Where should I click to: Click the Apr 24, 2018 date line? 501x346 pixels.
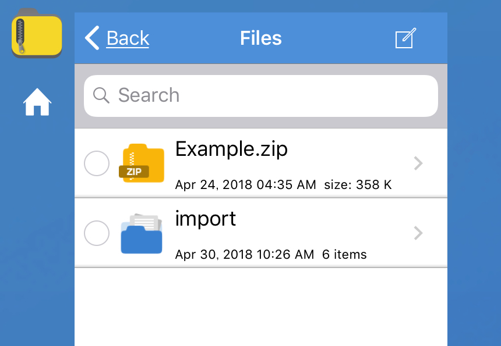pyautogui.click(x=245, y=185)
